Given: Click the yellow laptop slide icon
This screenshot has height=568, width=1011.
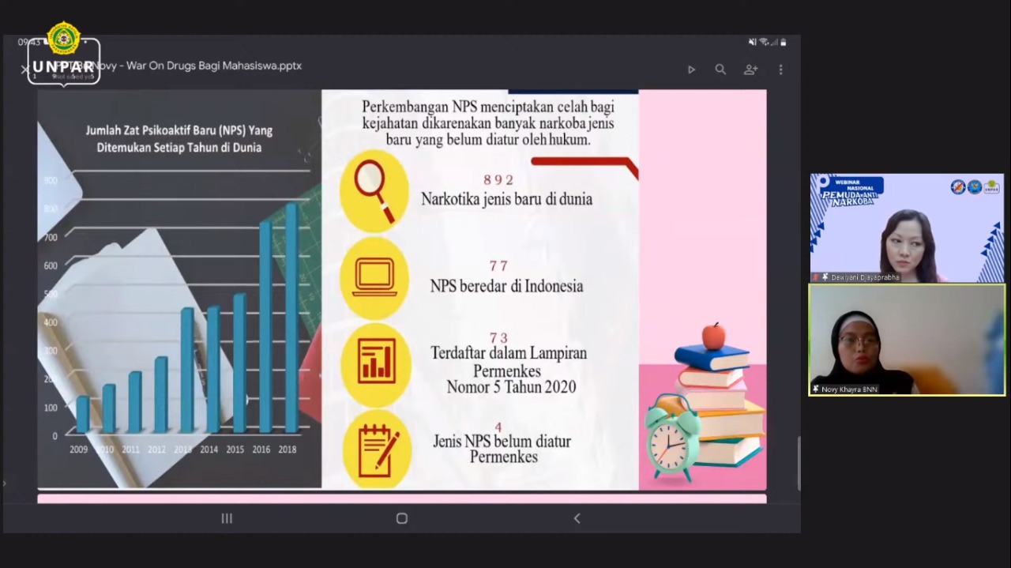Looking at the screenshot, I should 374,277.
